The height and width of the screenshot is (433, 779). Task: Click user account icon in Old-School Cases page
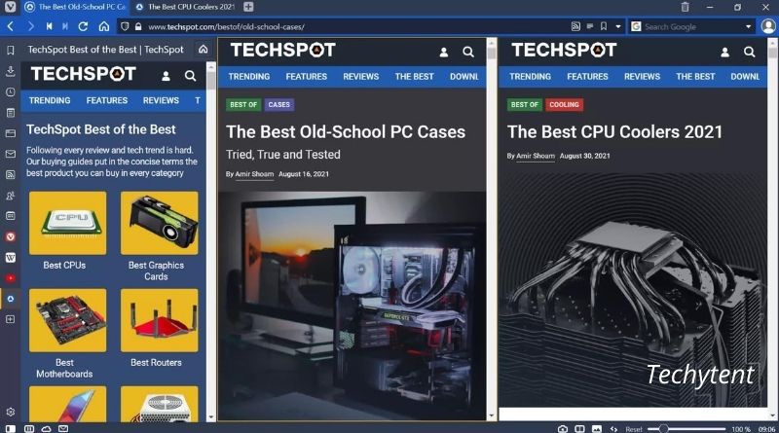tap(444, 53)
